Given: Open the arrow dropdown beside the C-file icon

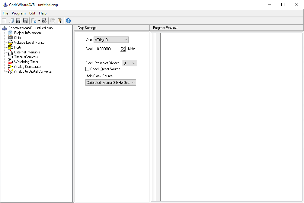Looking at the screenshot, I should pyautogui.click(x=39, y=21).
